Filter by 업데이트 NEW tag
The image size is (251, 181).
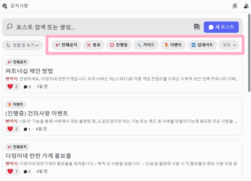pos(202,45)
